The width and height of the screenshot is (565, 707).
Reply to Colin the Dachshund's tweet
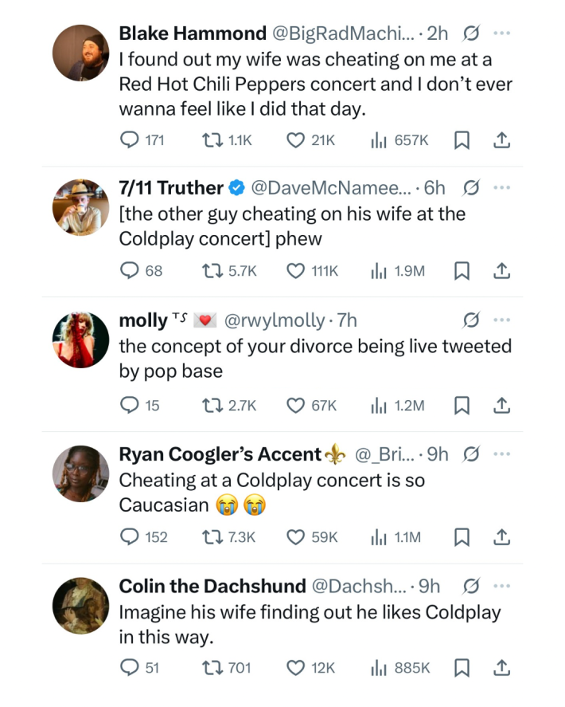(x=129, y=668)
